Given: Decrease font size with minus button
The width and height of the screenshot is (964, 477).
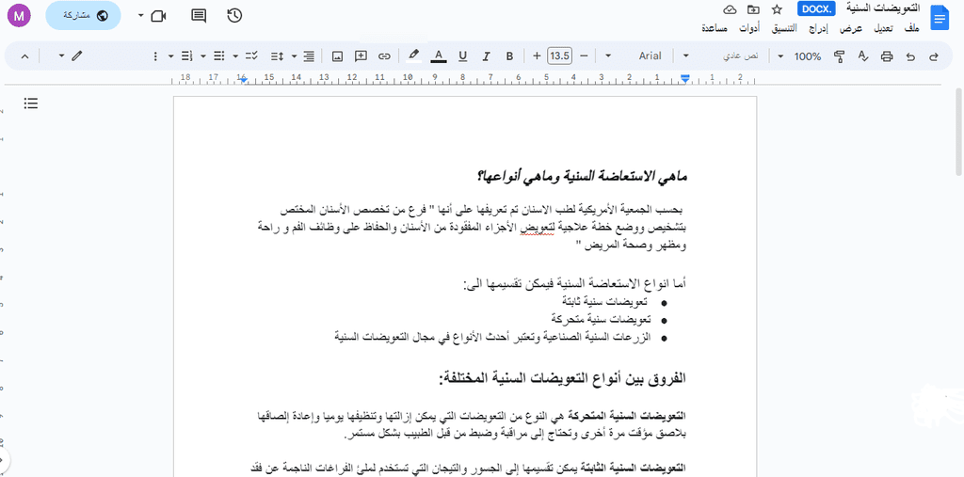Looking at the screenshot, I should [x=584, y=56].
